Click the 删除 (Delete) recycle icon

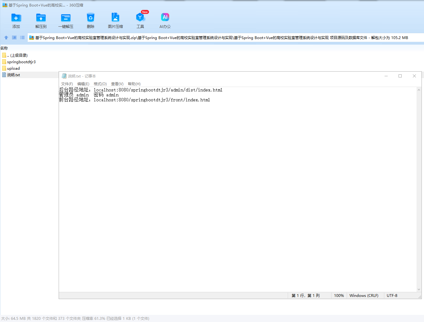(91, 18)
